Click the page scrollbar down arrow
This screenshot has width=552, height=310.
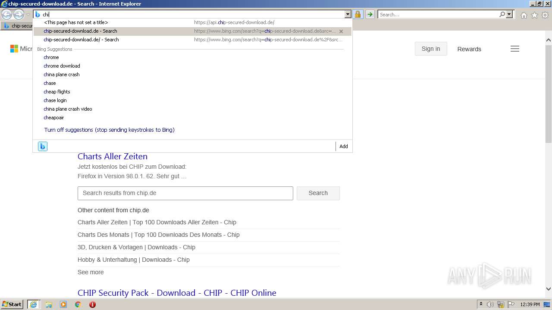[549, 289]
